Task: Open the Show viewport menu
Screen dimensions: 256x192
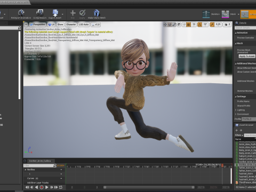Action: (60, 25)
